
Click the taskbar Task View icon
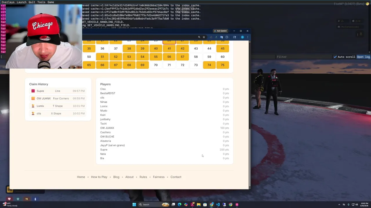click(173, 205)
